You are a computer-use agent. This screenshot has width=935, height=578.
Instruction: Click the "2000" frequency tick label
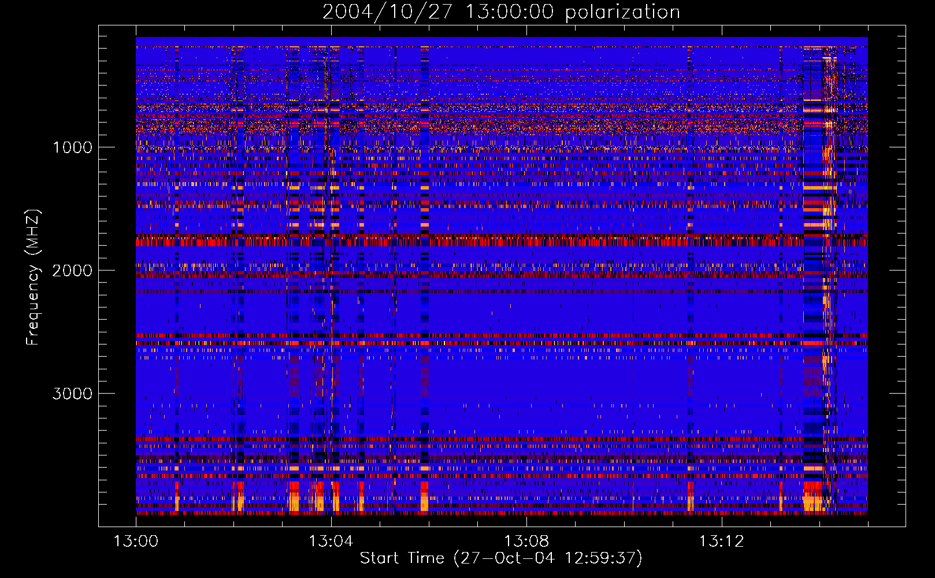click(x=72, y=271)
